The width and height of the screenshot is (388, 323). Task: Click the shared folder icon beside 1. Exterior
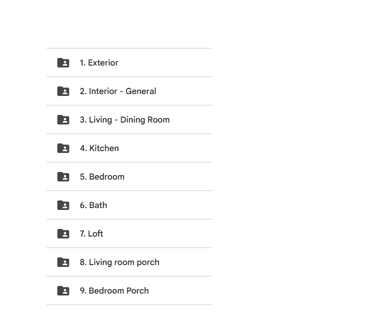(63, 62)
